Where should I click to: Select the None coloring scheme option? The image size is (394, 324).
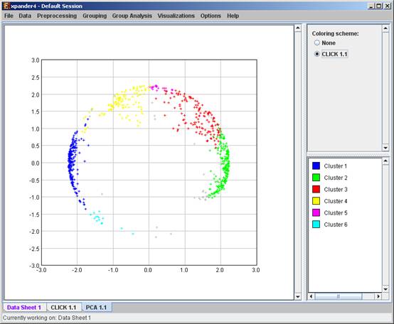317,43
